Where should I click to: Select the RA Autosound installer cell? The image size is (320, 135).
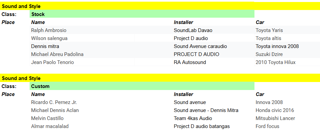point(190,62)
